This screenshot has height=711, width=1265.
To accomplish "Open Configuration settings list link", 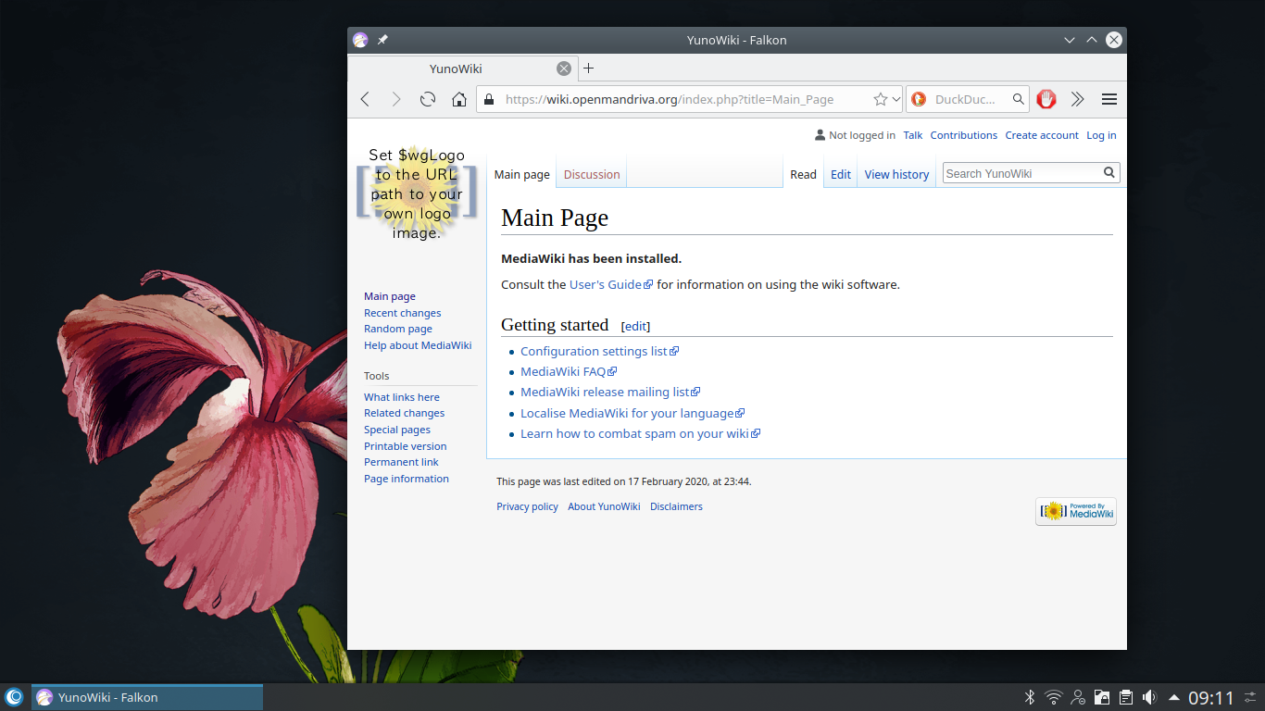I will tap(600, 351).
